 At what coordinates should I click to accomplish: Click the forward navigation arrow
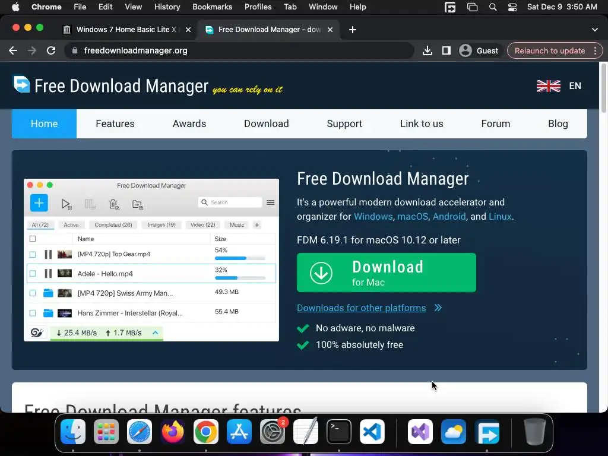pos(32,50)
